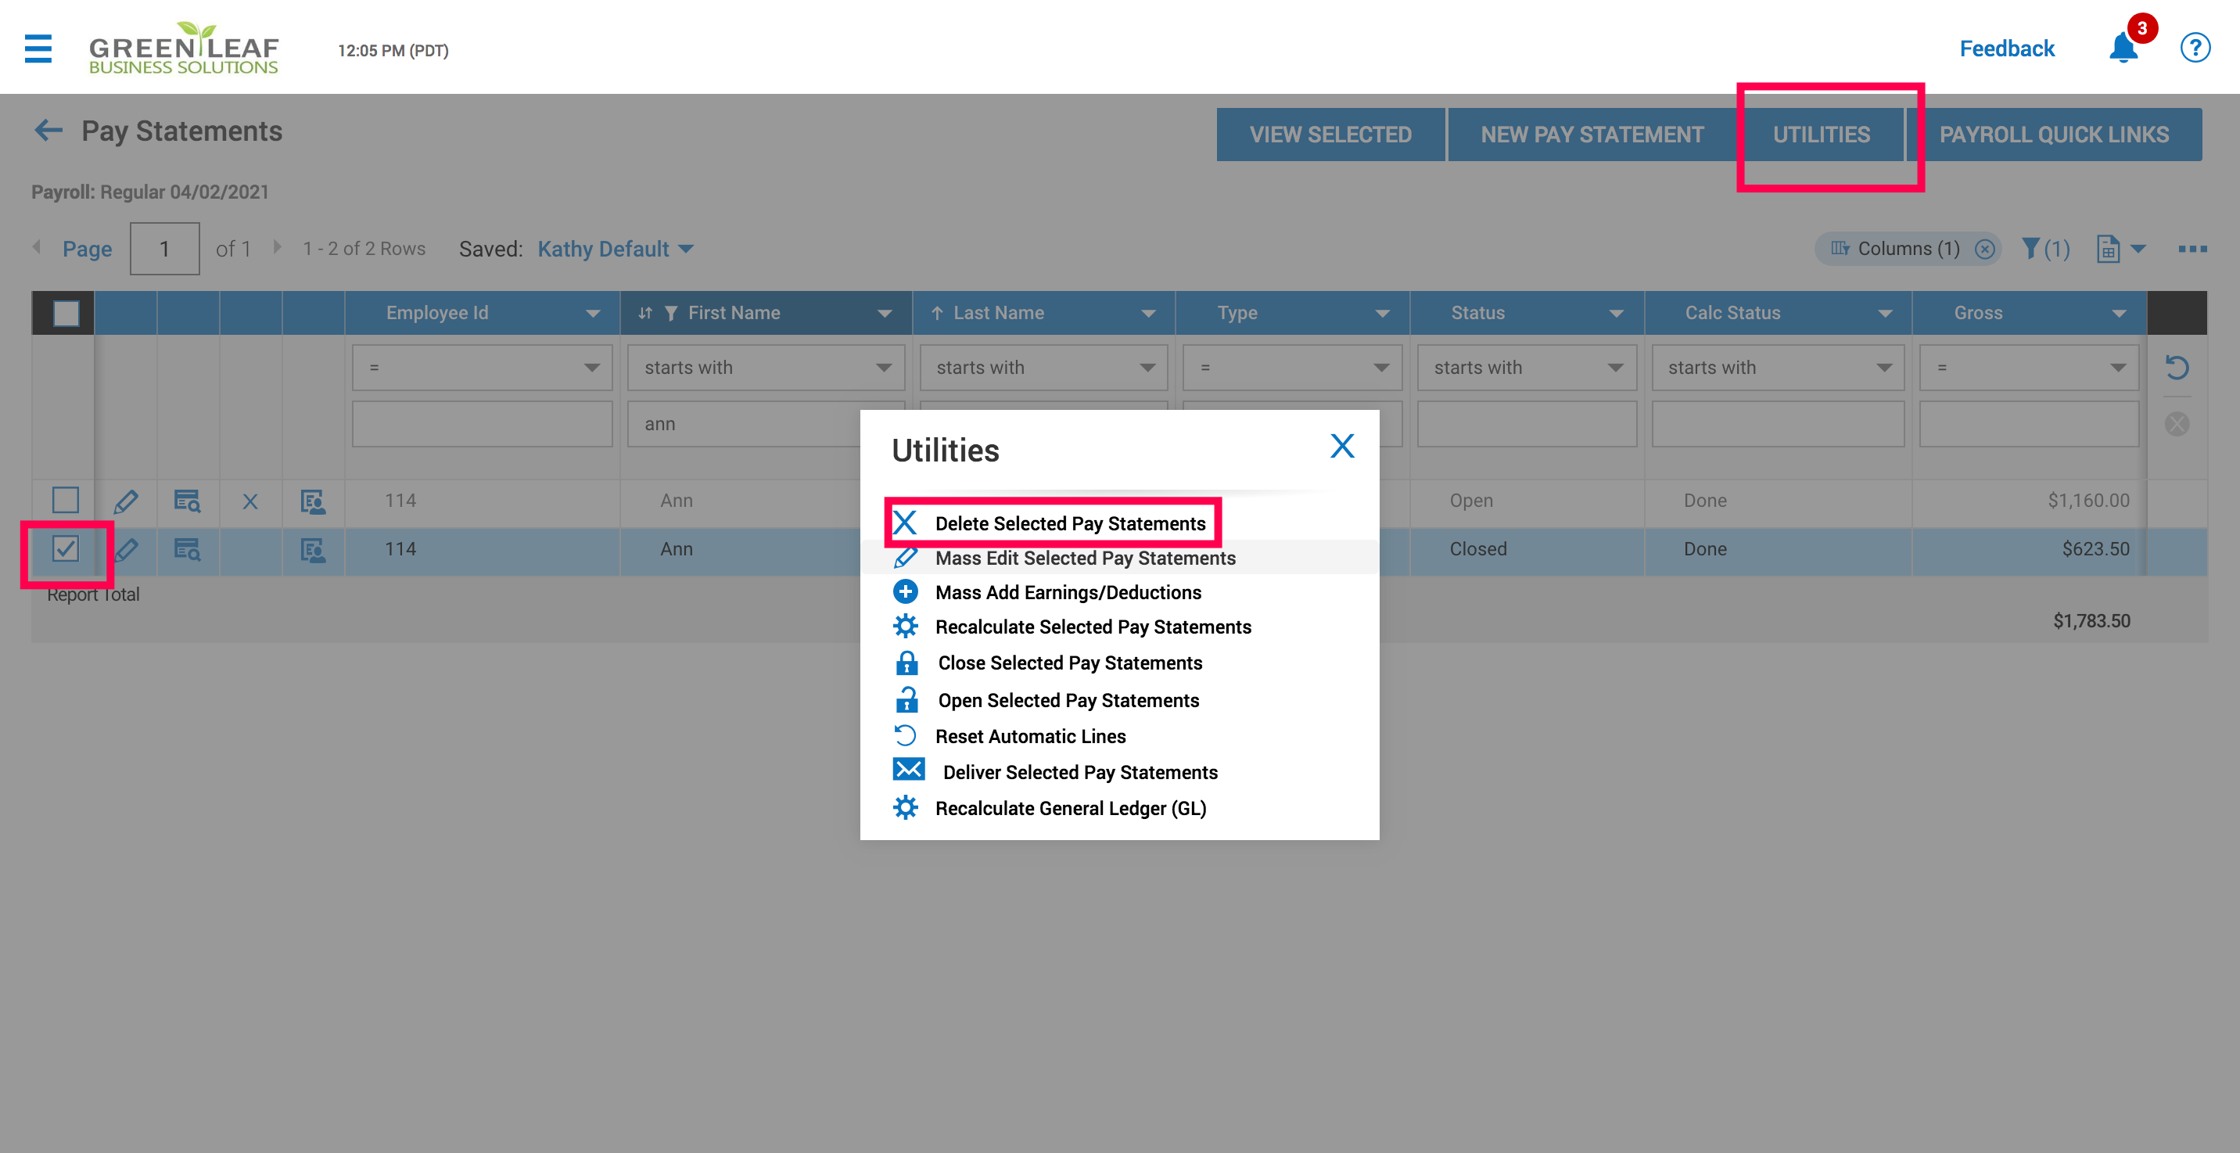The height and width of the screenshot is (1153, 2240).
Task: Uncheck the selected second row checkbox
Action: (65, 548)
